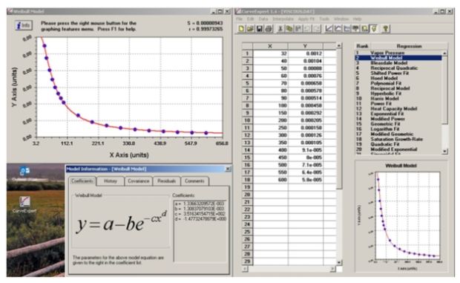Click the linear fit graph toolbar icon

pyautogui.click(x=329, y=29)
